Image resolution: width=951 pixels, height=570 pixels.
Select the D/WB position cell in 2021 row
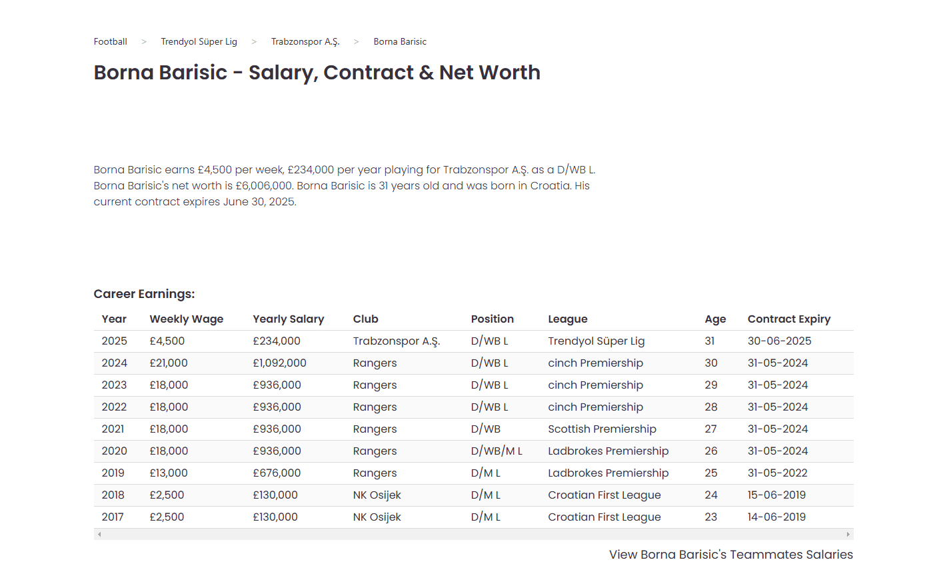click(486, 429)
